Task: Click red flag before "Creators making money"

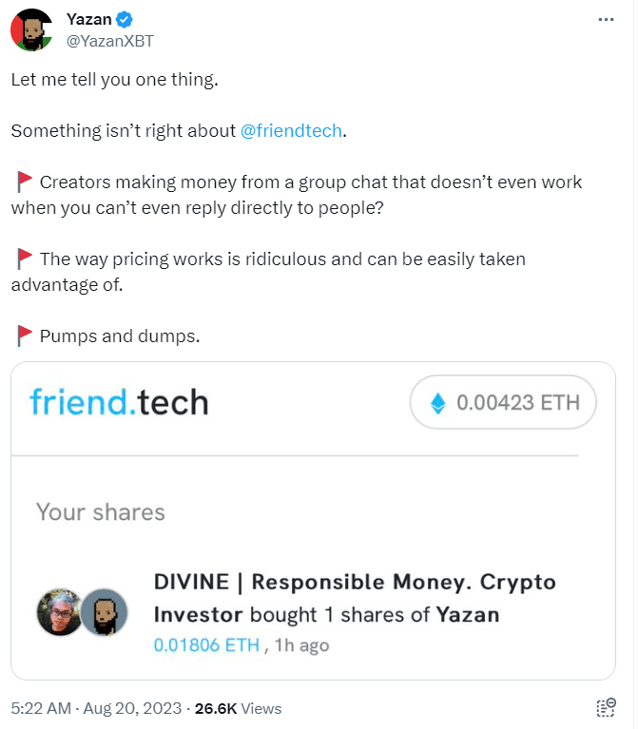Action: (25, 182)
